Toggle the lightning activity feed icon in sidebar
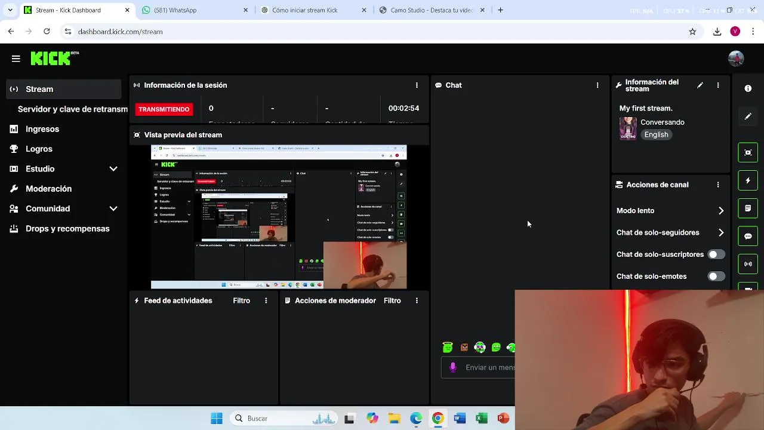The height and width of the screenshot is (430, 764). pyautogui.click(x=748, y=180)
